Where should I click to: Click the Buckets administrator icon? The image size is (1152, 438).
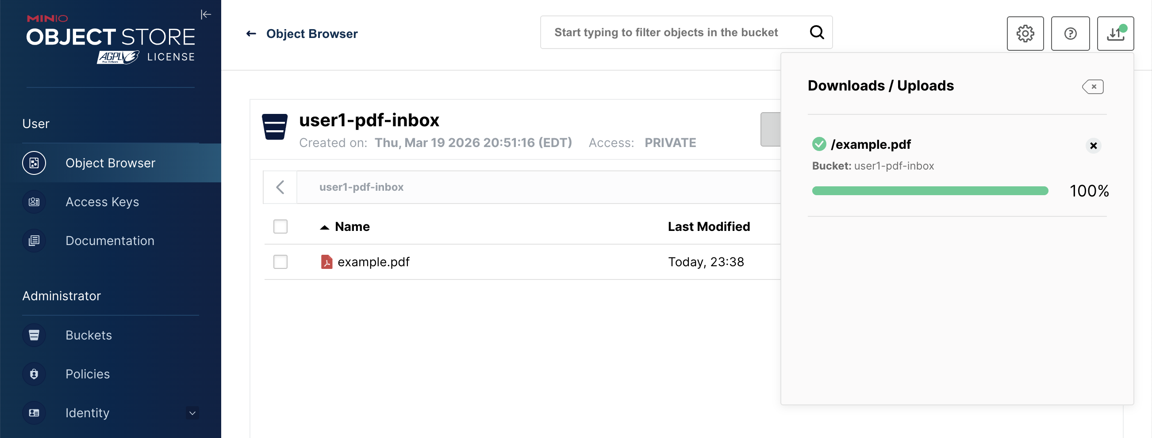tap(34, 335)
